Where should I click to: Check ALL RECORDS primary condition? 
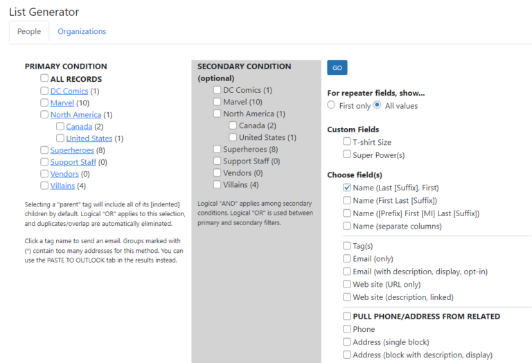click(x=44, y=79)
